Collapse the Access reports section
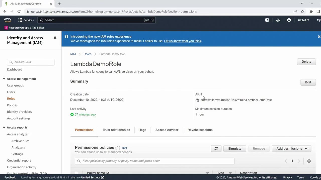Viewport: 321px width, 180px height. point(4,127)
